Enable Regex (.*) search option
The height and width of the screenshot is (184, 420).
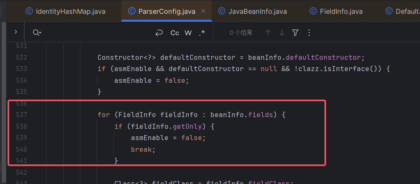pos(202,33)
